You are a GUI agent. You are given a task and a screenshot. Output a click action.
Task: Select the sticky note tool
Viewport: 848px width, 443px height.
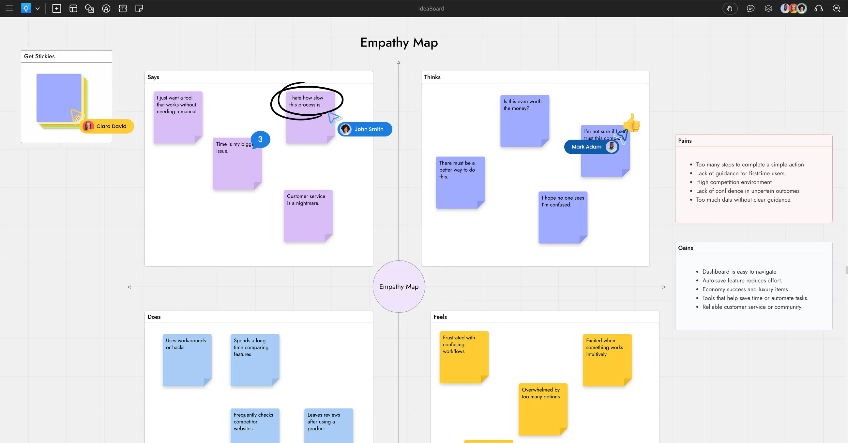point(139,8)
